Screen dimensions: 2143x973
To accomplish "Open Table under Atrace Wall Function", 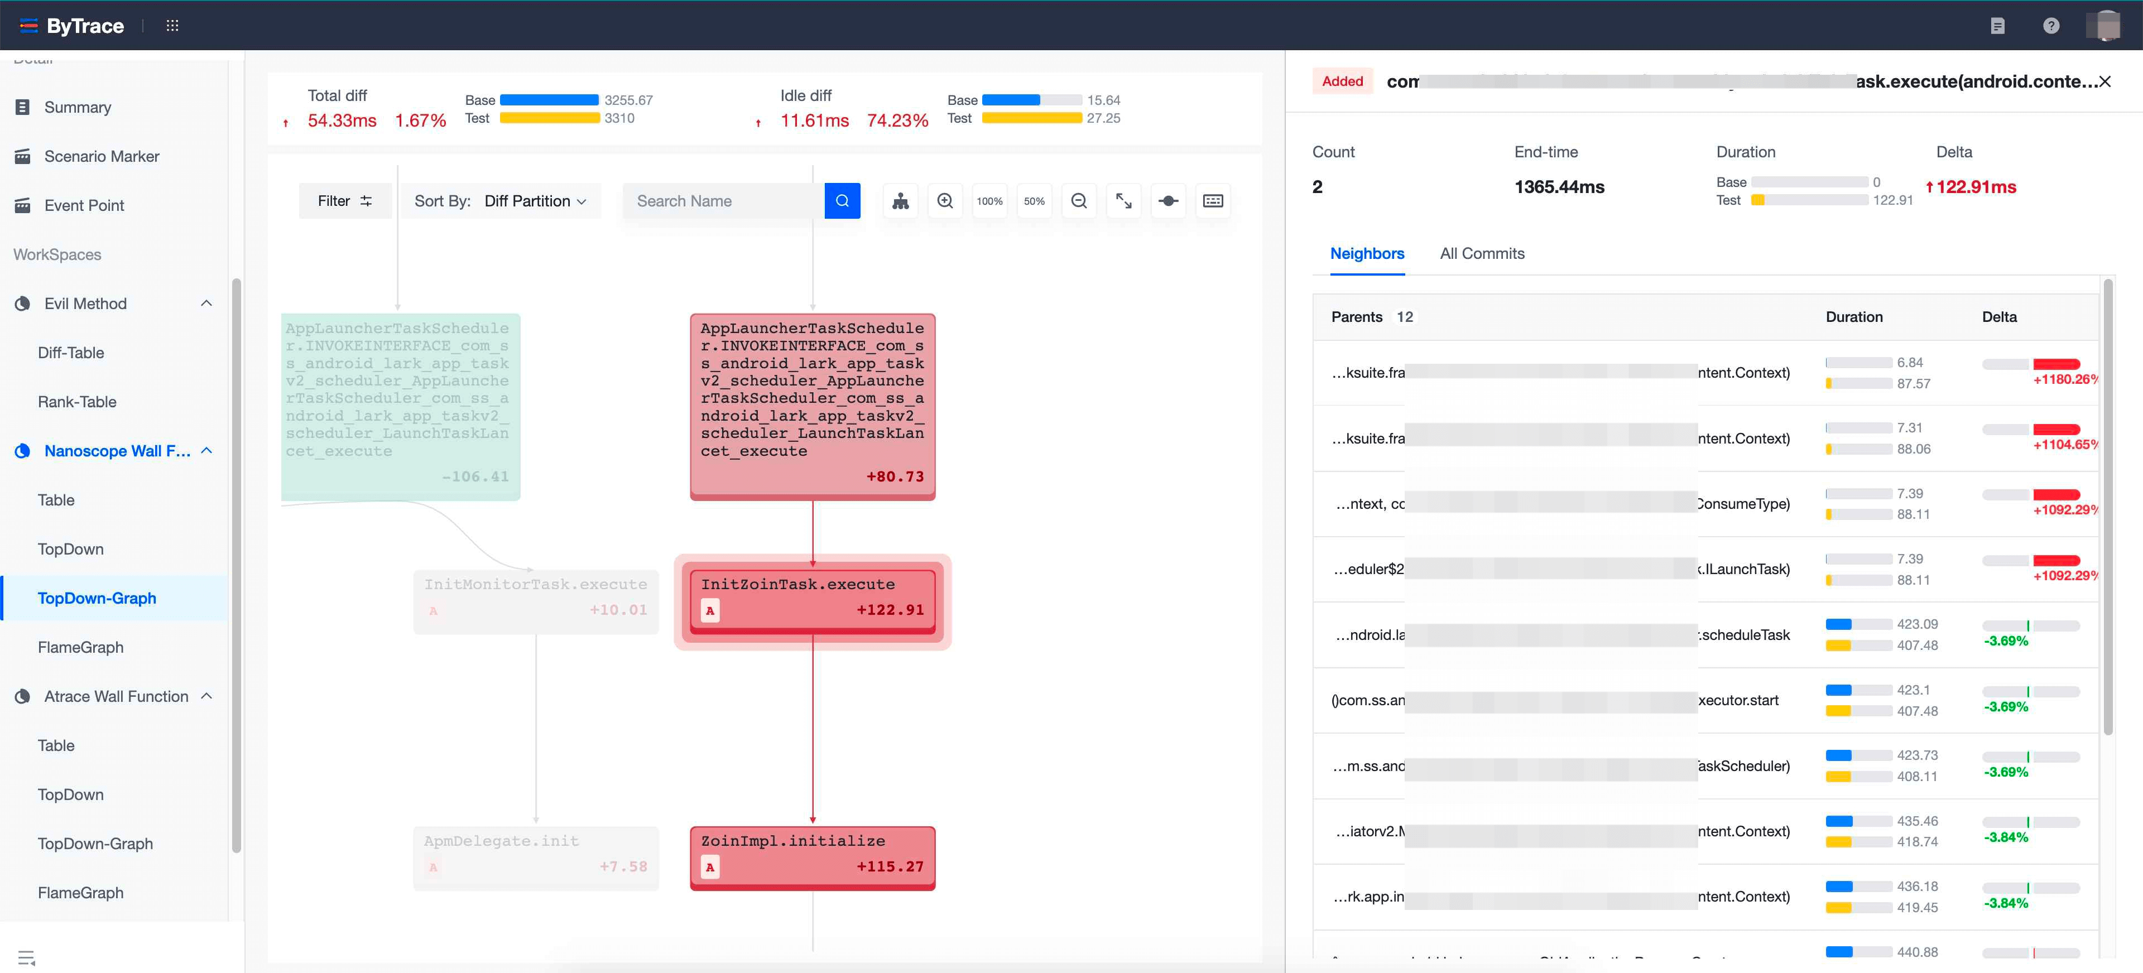I will [x=56, y=745].
